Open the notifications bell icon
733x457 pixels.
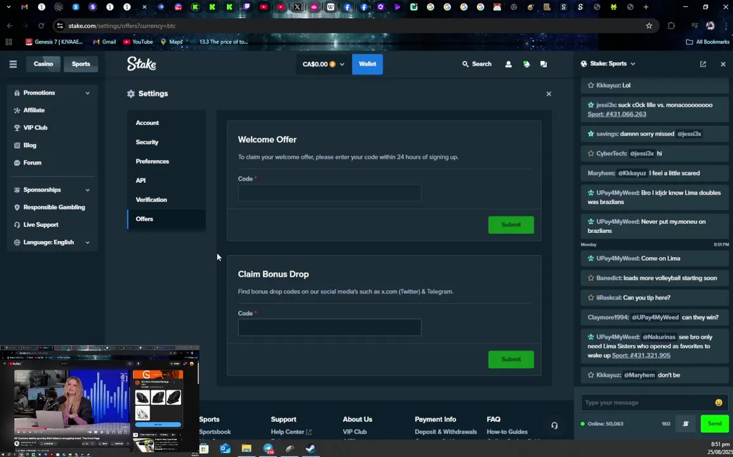coord(527,64)
